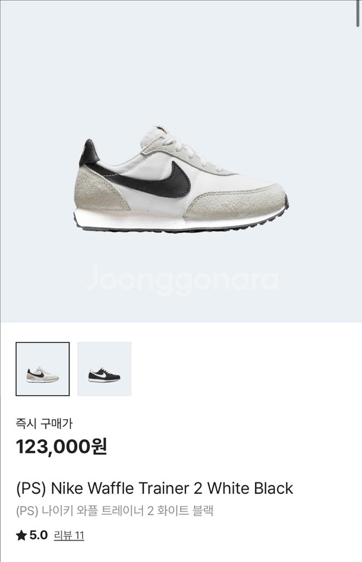
Task: Tap the large main shoe product image
Action: 181,161
